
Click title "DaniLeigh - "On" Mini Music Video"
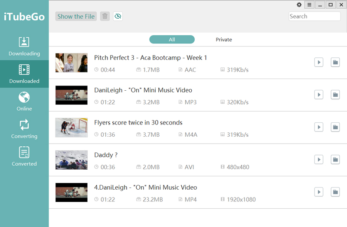tap(143, 90)
